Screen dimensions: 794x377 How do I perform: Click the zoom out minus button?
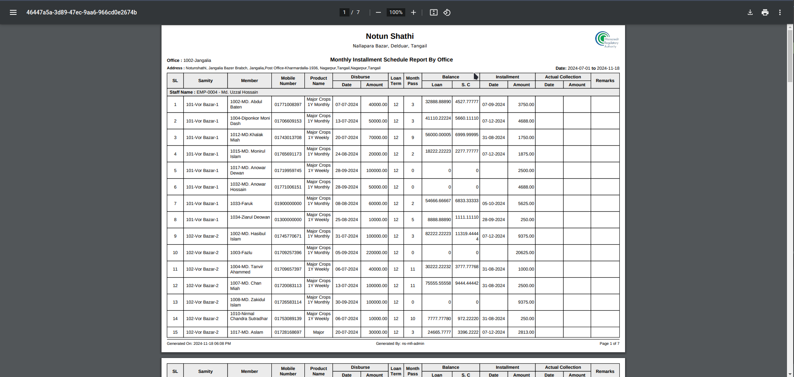pyautogui.click(x=378, y=12)
